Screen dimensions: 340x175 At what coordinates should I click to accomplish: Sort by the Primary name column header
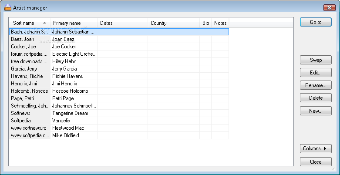pos(74,23)
